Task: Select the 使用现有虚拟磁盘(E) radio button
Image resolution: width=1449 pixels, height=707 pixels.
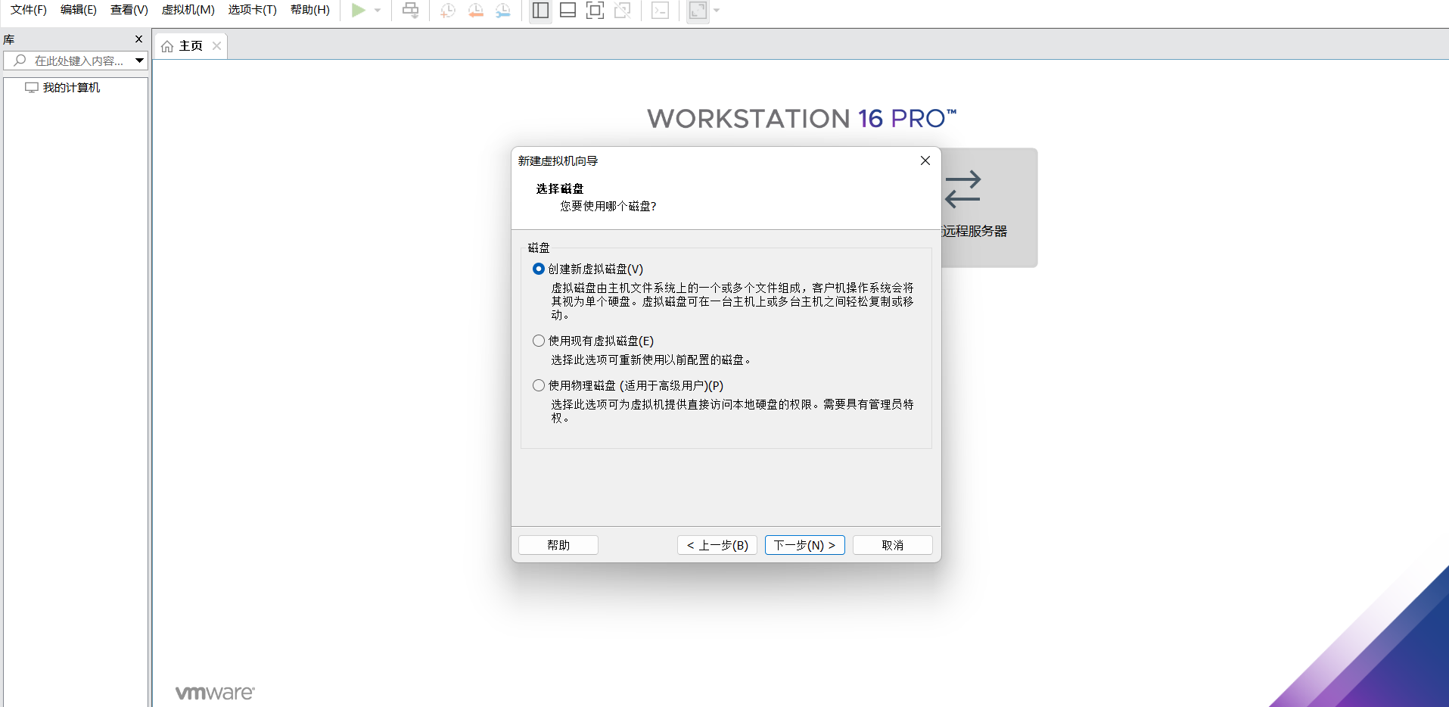Action: (x=539, y=341)
